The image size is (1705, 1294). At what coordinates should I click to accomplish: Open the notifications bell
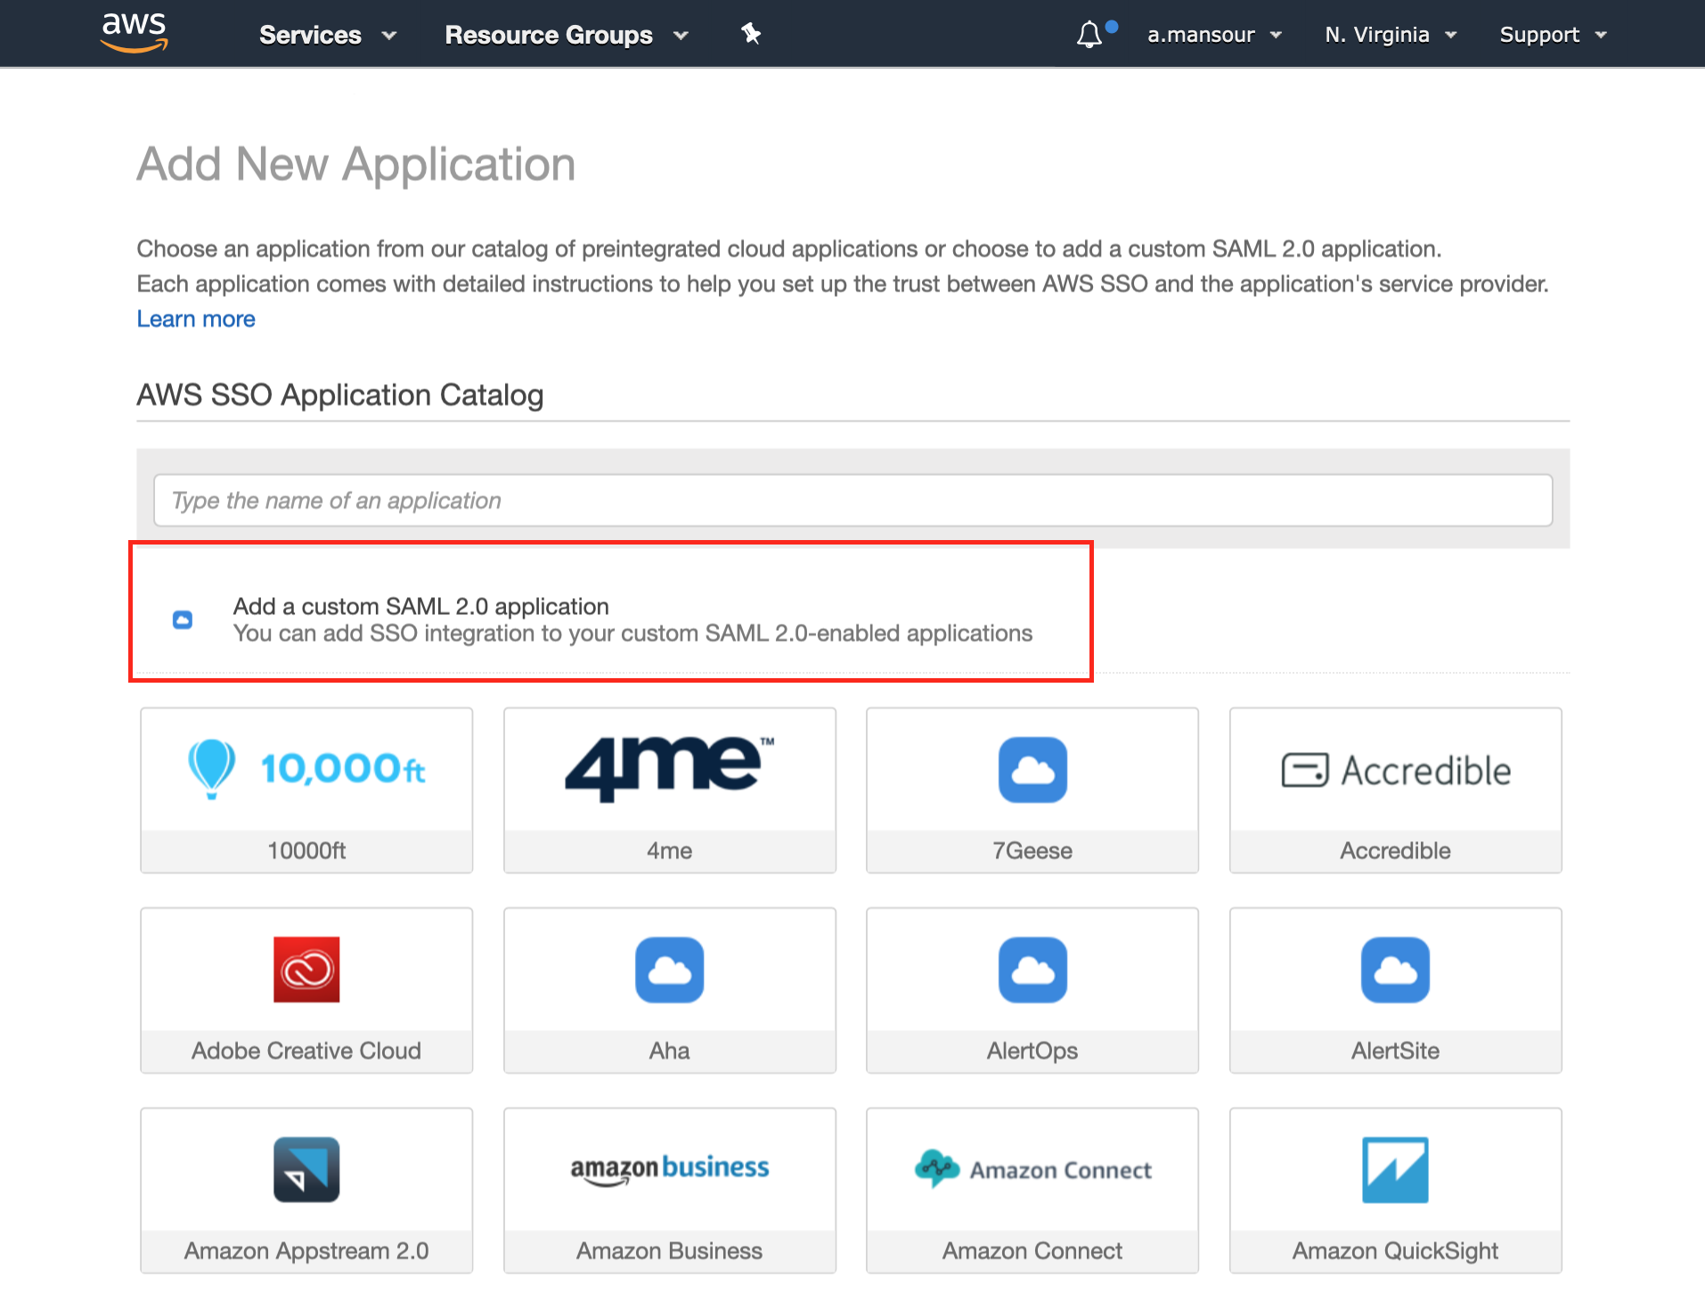pyautogui.click(x=1089, y=34)
